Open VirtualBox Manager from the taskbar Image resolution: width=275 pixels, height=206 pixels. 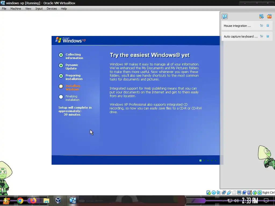(x=58, y=201)
